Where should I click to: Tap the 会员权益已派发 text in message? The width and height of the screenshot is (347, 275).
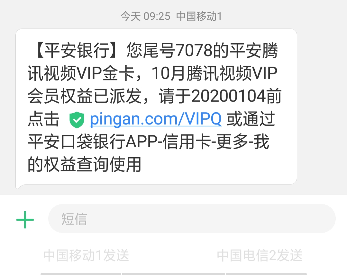[84, 96]
